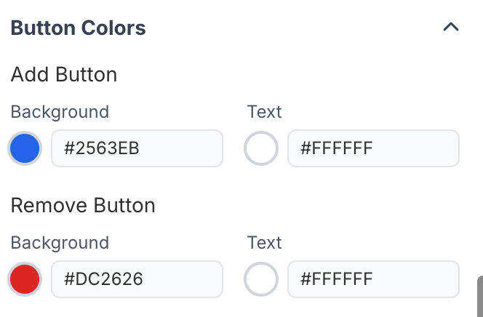Click the #DC2626 hex input field

[x=137, y=278]
